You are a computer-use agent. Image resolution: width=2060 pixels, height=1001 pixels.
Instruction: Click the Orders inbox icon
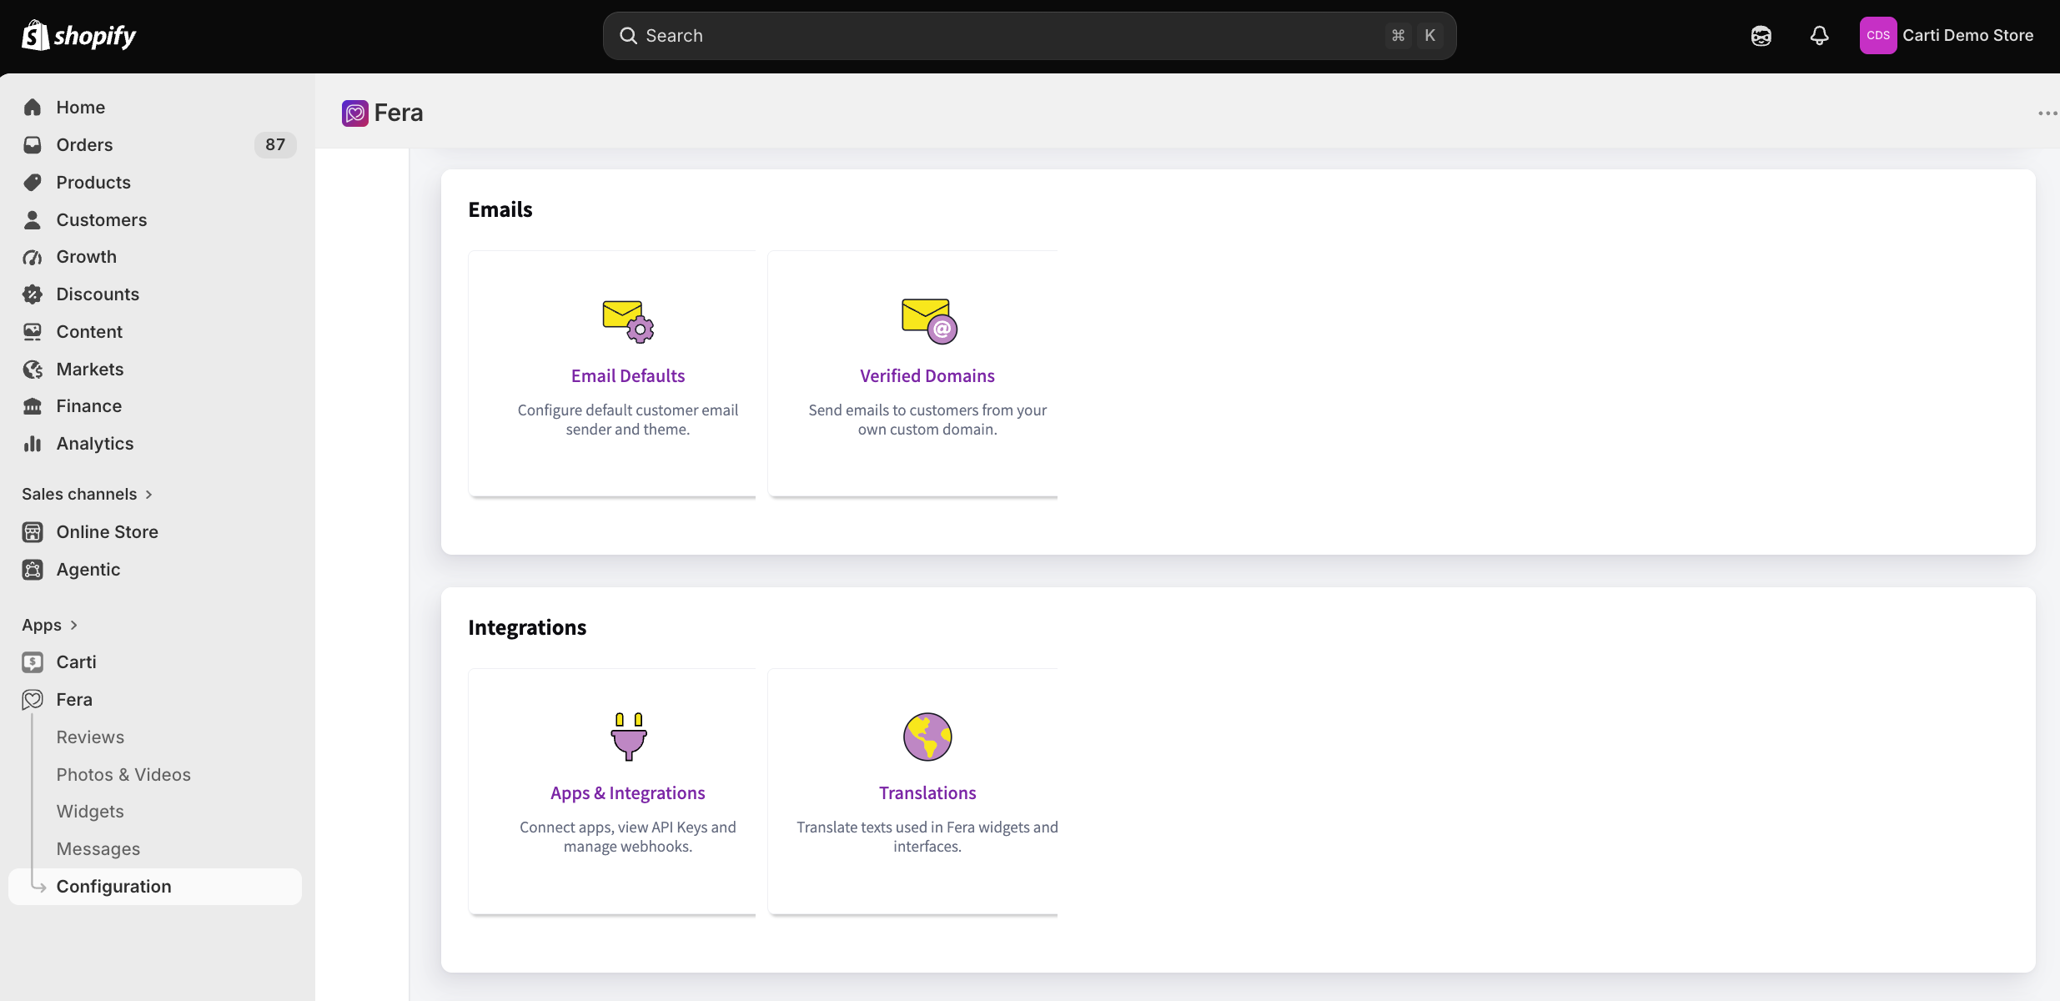click(33, 145)
